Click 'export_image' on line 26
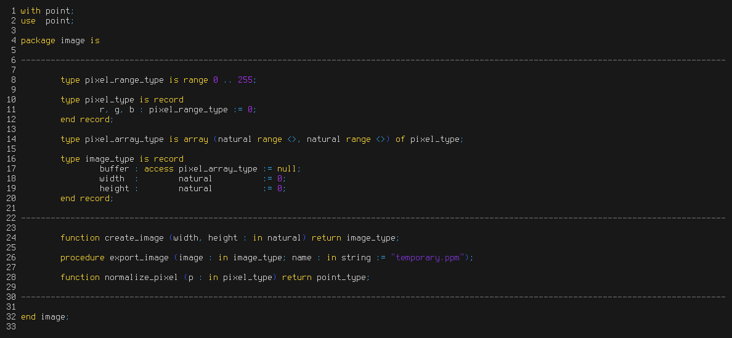The width and height of the screenshot is (732, 338). click(139, 258)
